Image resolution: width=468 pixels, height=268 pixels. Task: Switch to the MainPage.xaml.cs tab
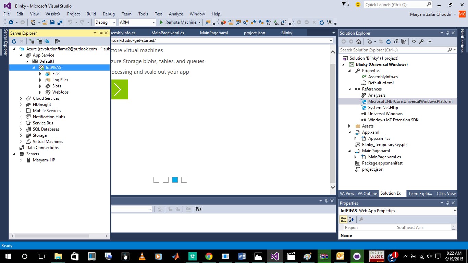pyautogui.click(x=168, y=33)
